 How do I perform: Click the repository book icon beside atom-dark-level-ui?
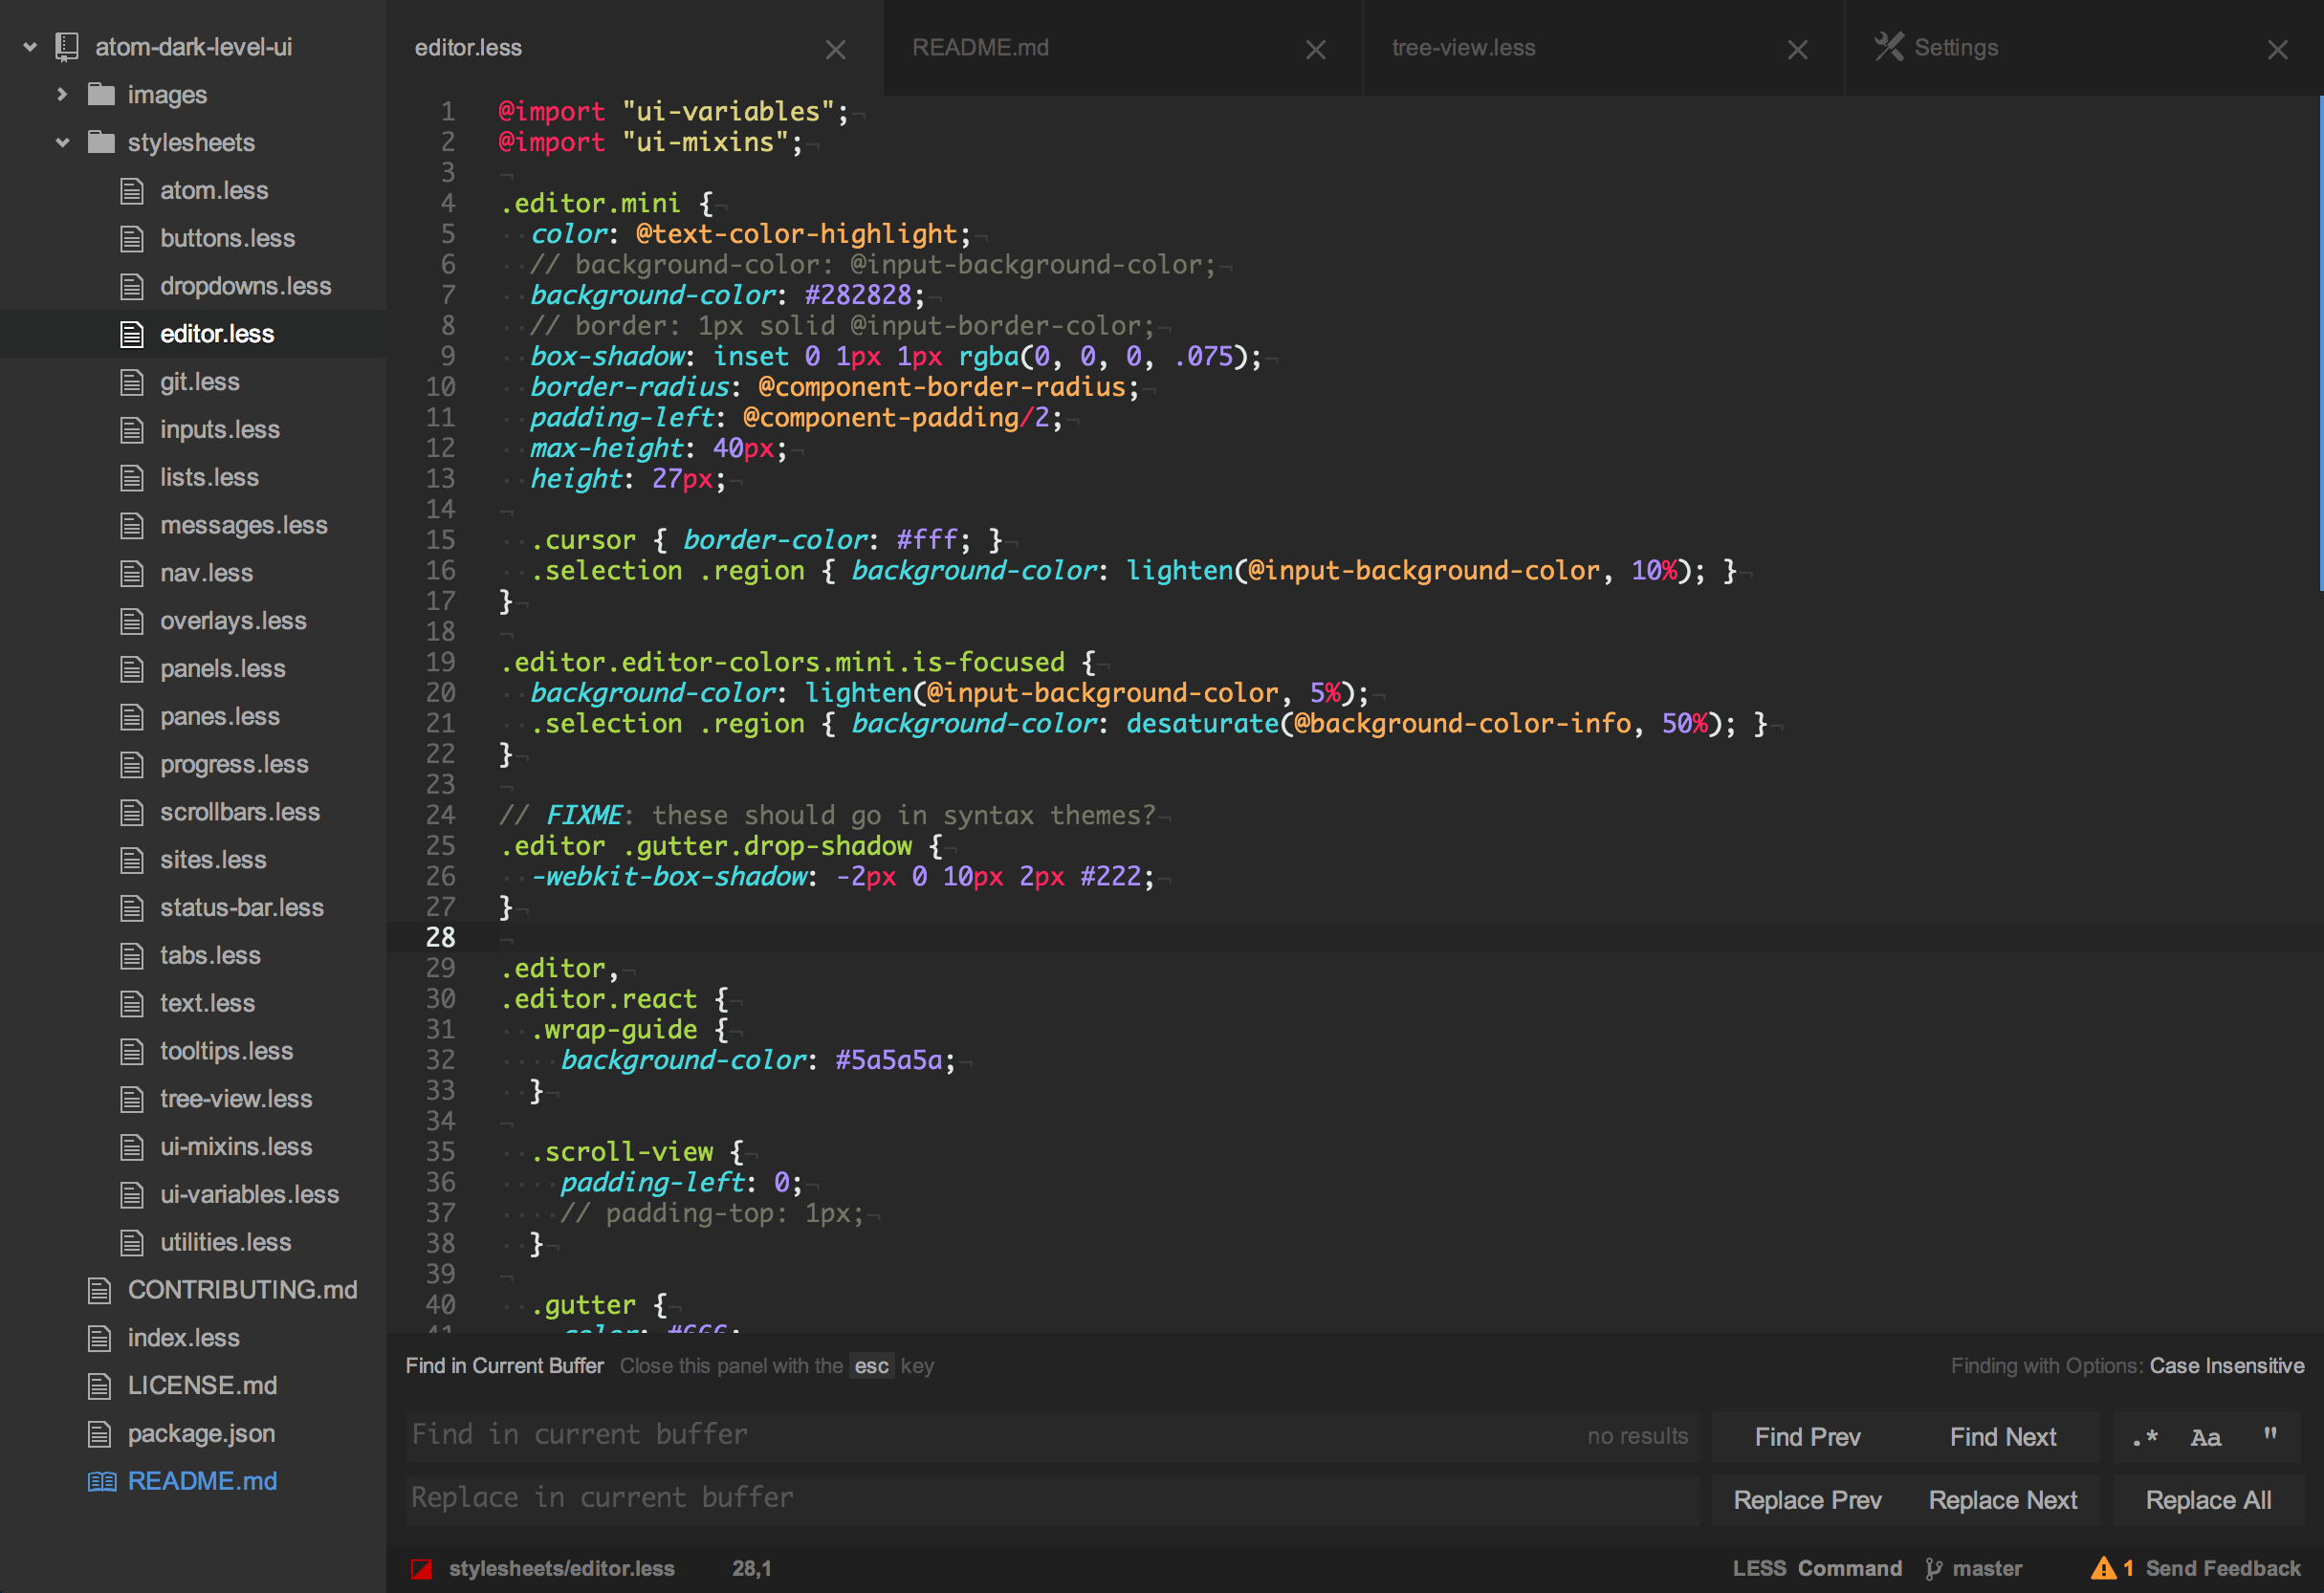[x=67, y=47]
